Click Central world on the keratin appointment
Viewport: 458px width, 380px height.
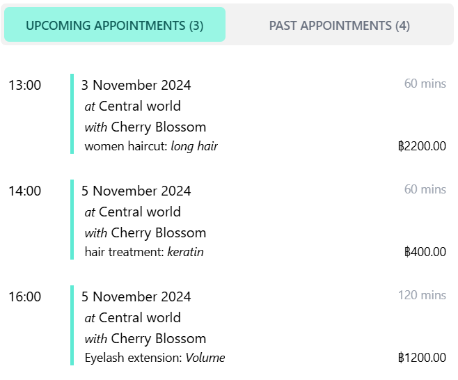pyautogui.click(x=140, y=212)
